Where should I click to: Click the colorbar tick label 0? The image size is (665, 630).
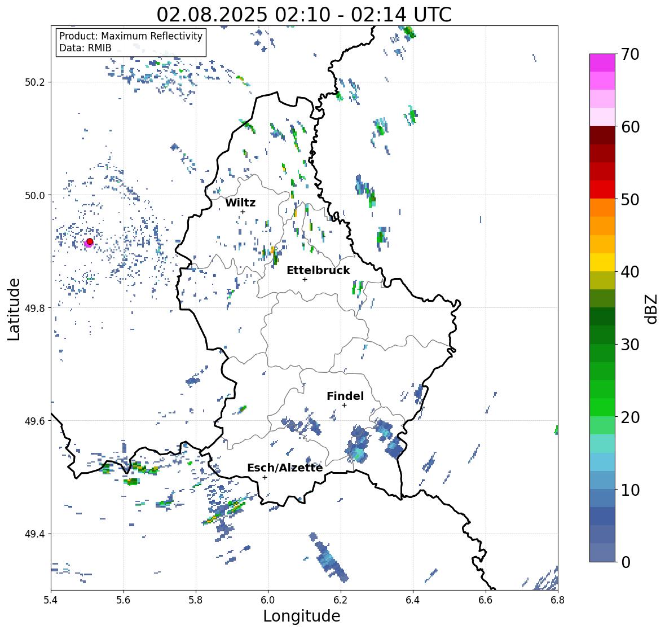pos(626,562)
